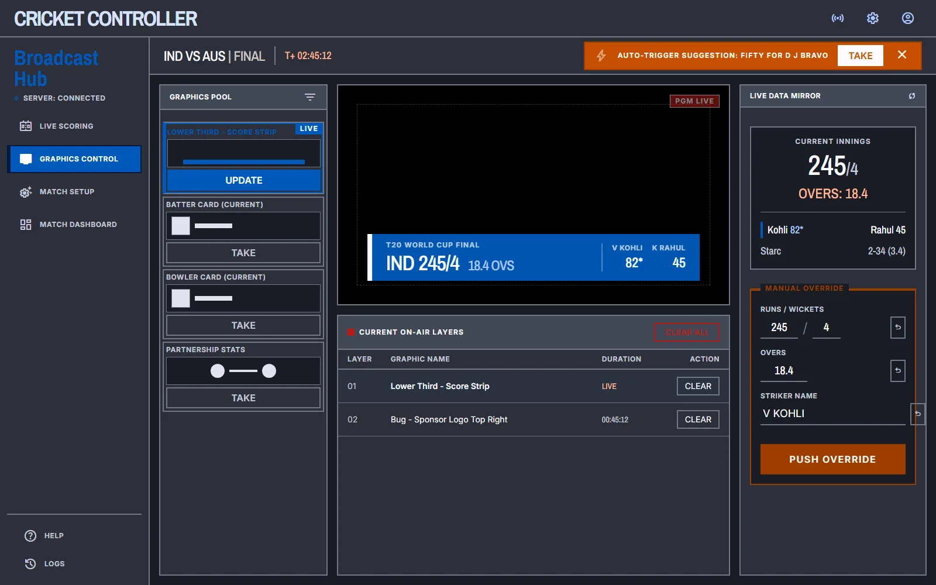Image resolution: width=936 pixels, height=585 pixels.
Task: Select Bowler Card thumbnail preview
Action: click(243, 298)
